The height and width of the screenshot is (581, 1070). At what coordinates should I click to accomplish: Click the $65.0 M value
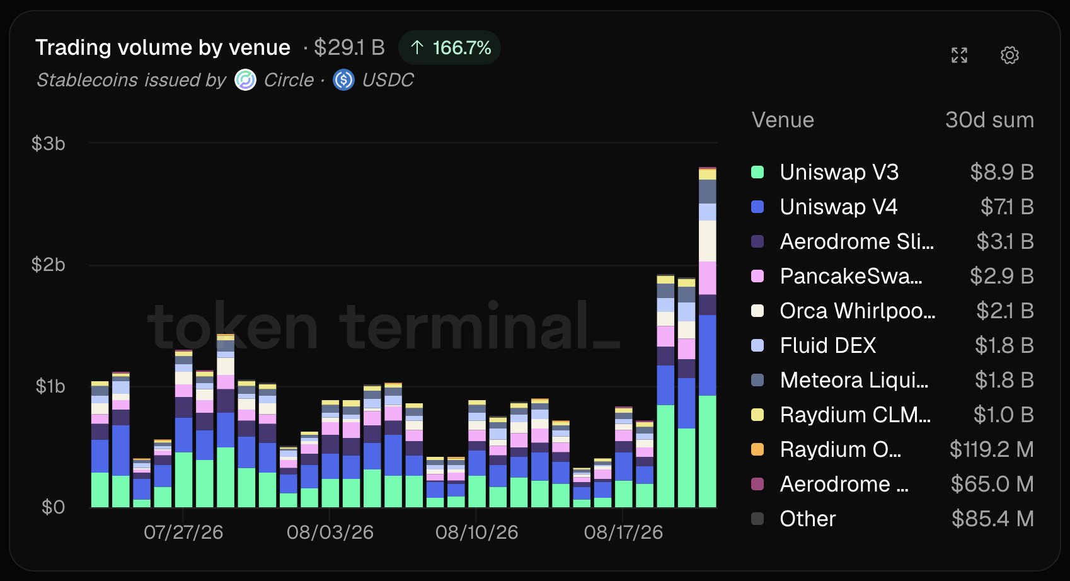(992, 484)
